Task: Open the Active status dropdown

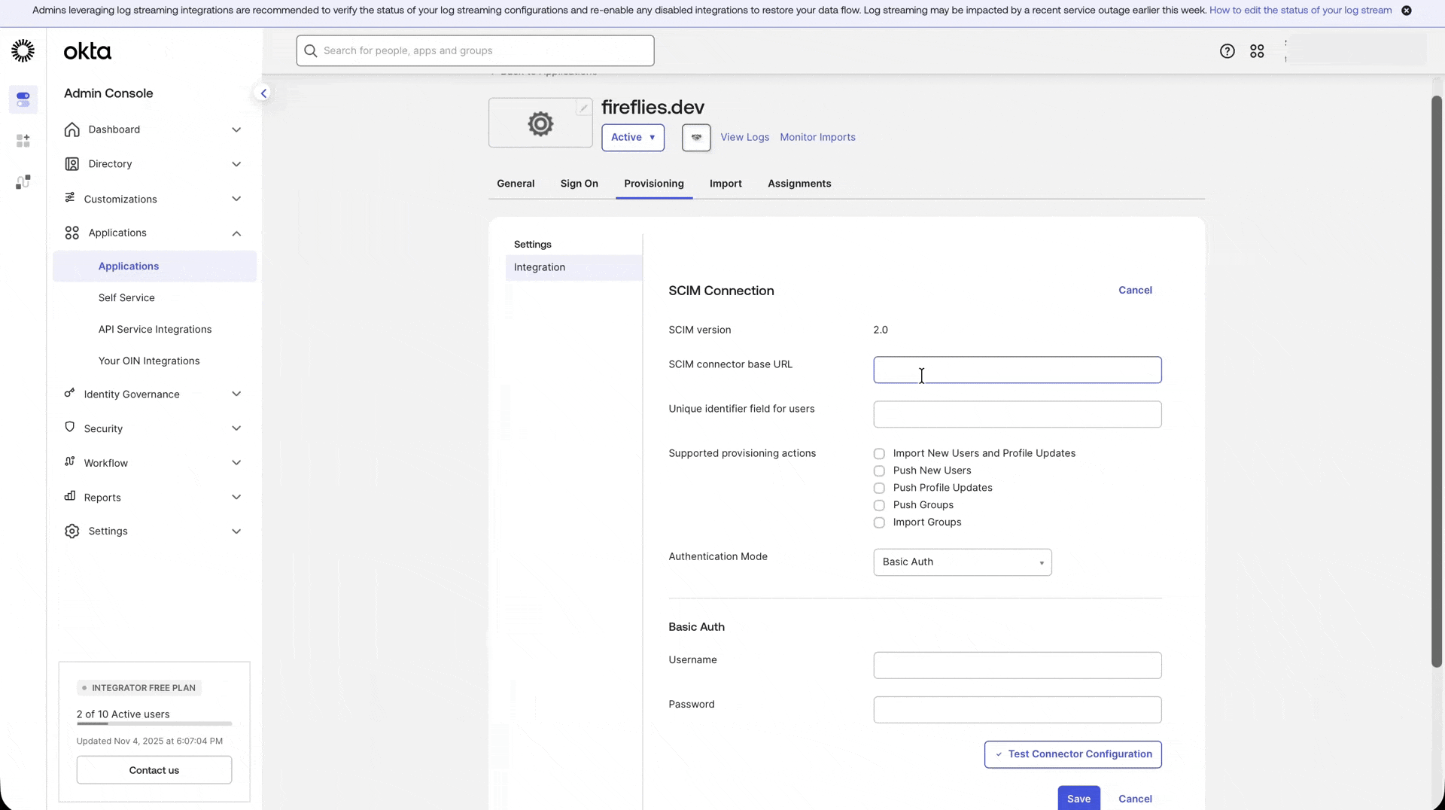Action: (633, 138)
